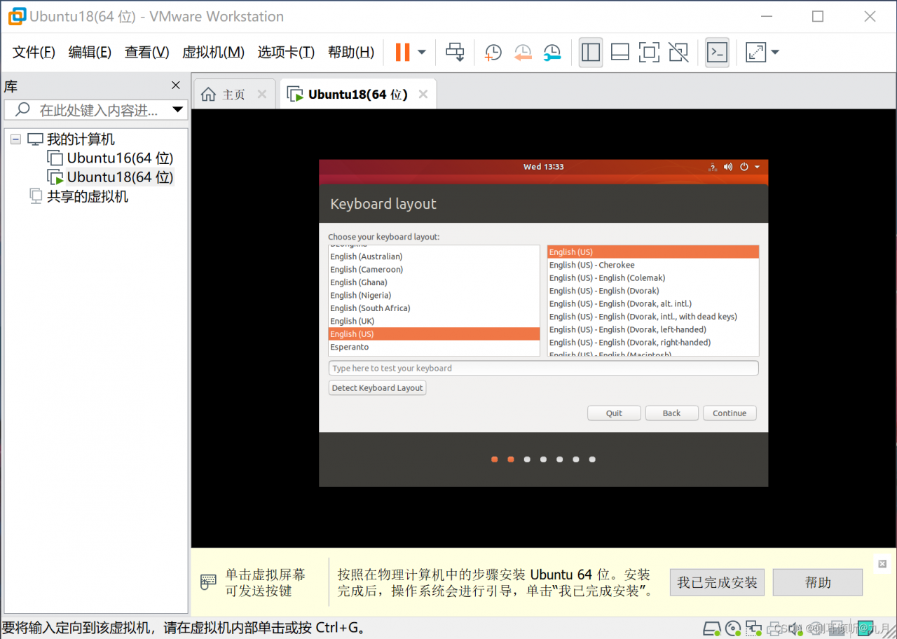Click the hard disk status icon
Viewport: 897px width, 639px height.
click(x=712, y=628)
